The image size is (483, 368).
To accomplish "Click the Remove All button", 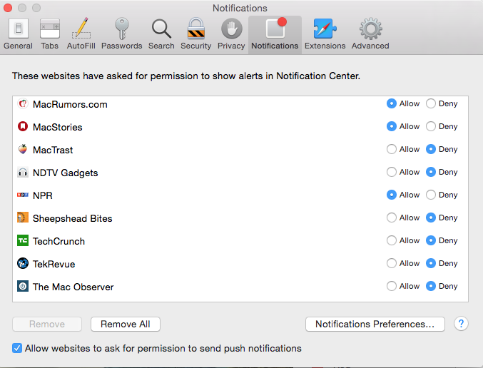I will click(x=126, y=324).
